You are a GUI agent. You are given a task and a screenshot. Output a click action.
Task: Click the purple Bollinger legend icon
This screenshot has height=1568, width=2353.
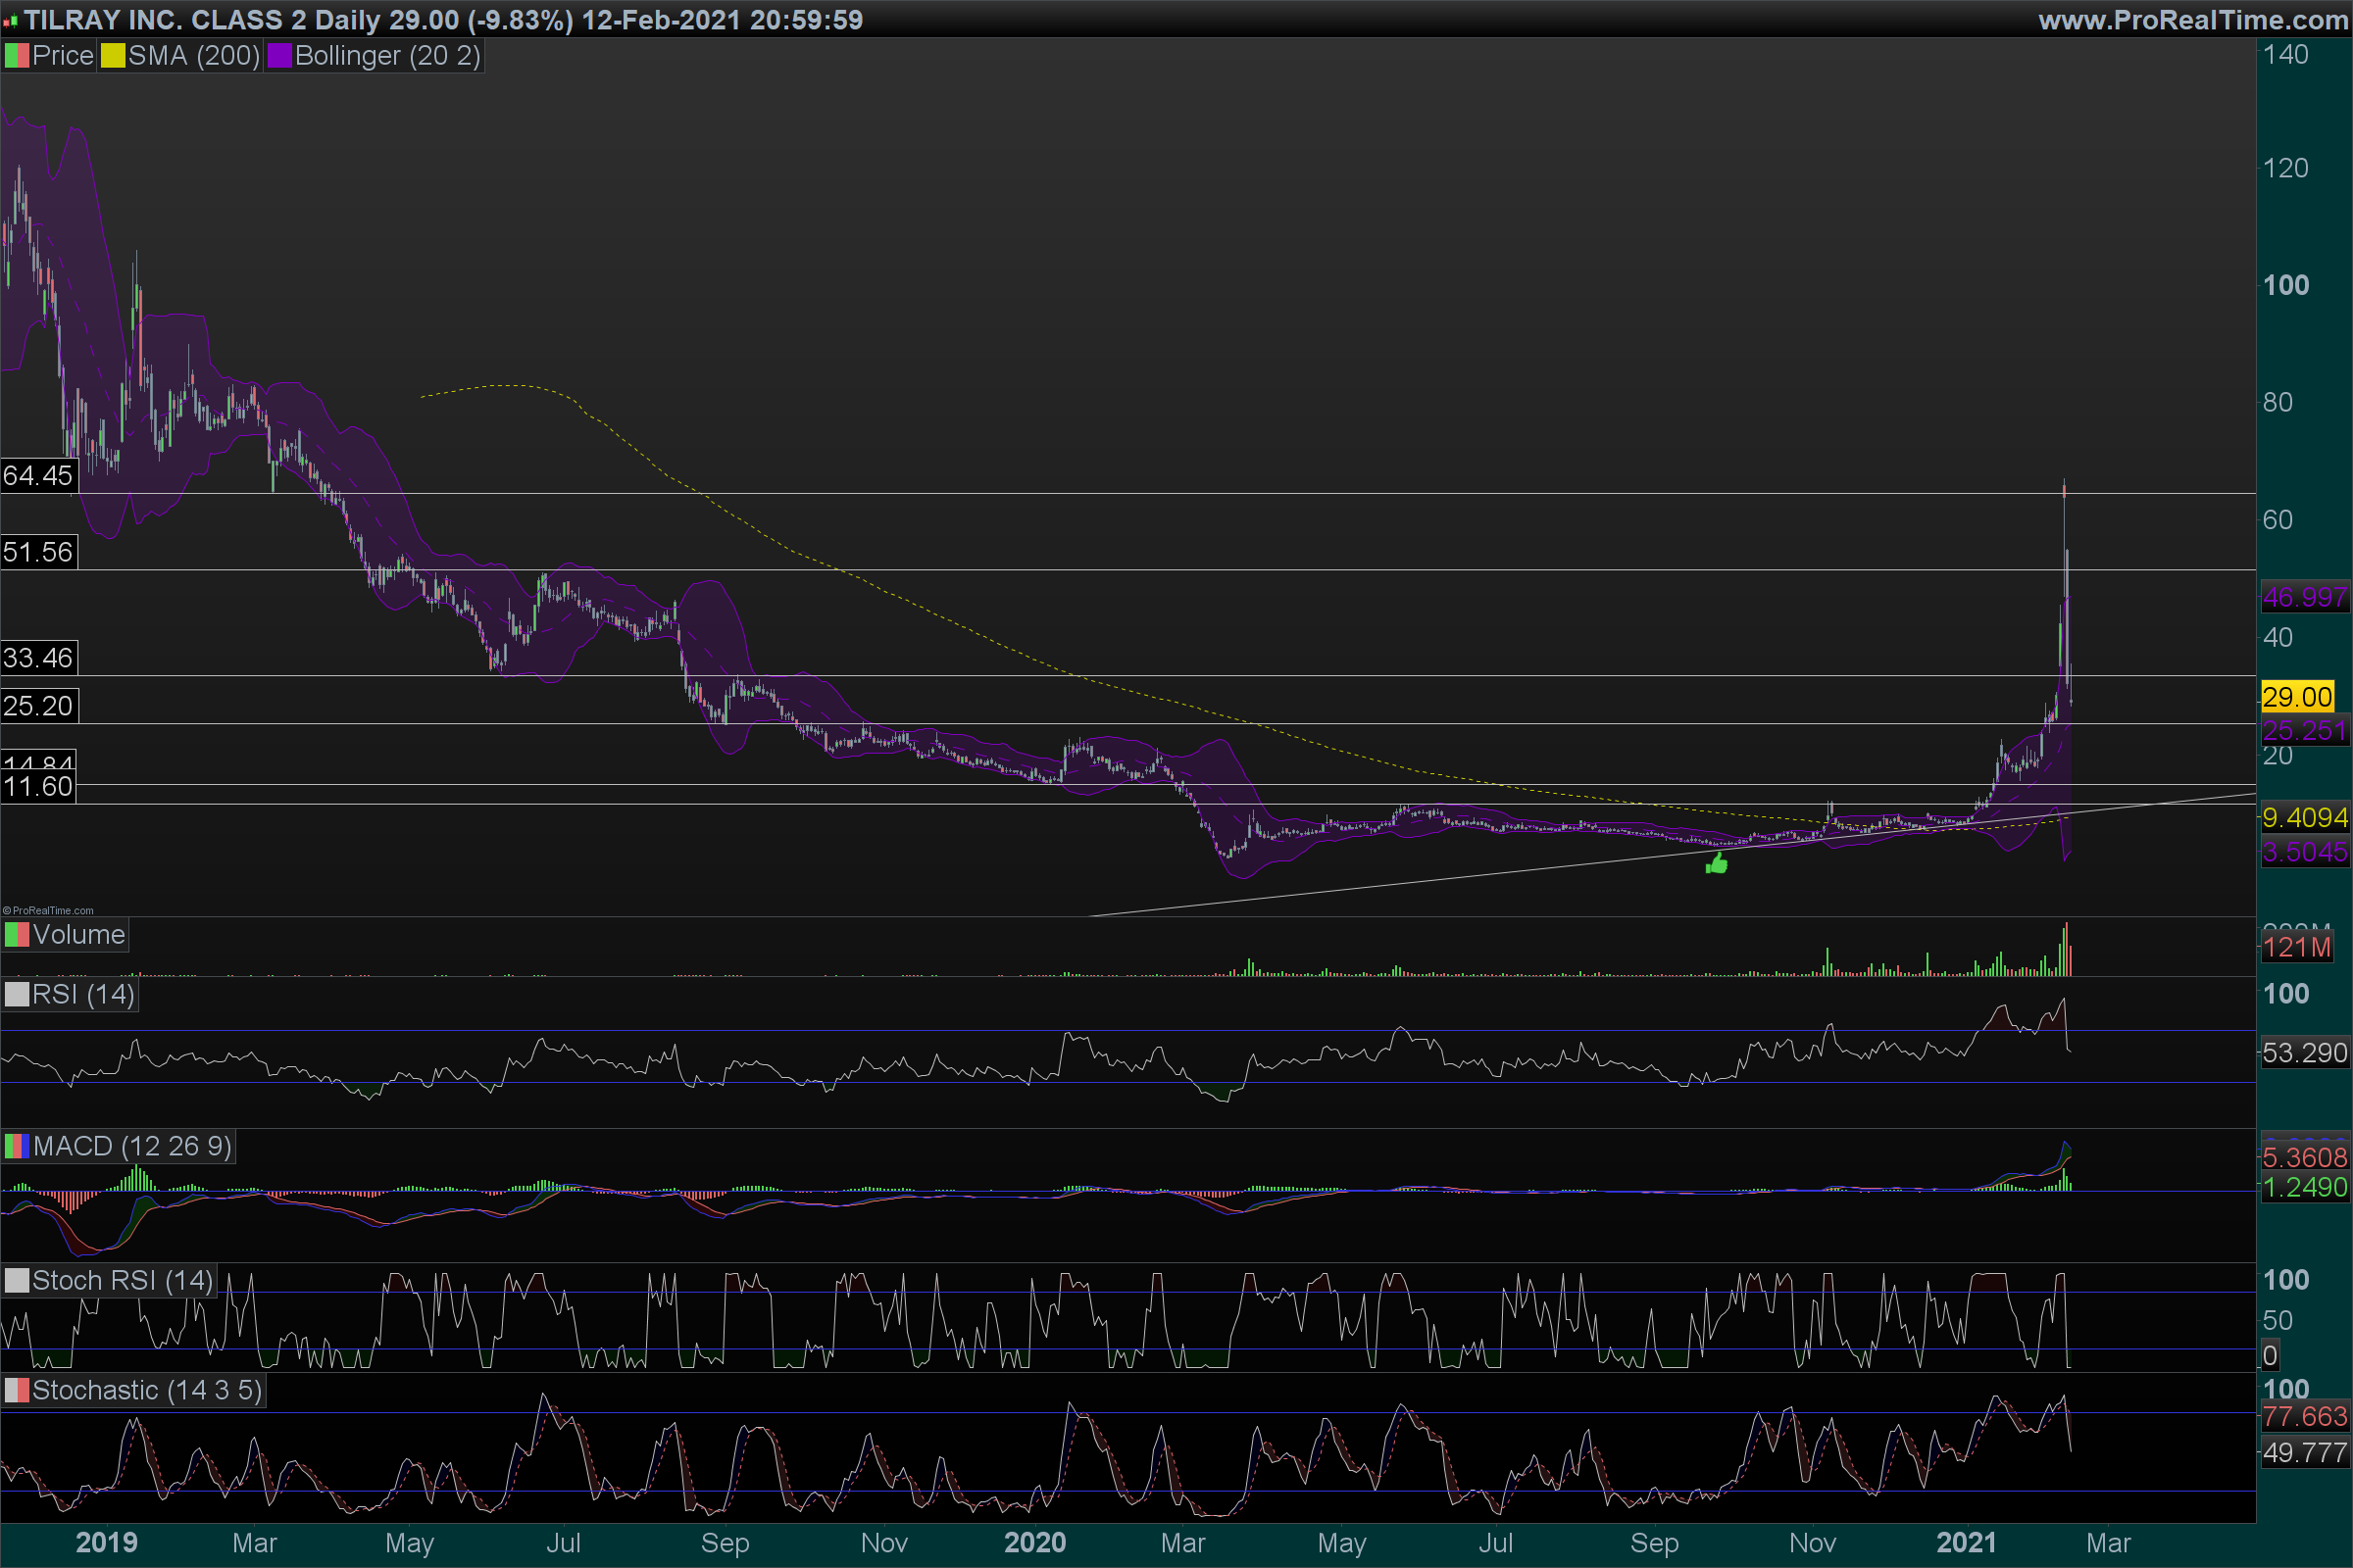[x=279, y=56]
